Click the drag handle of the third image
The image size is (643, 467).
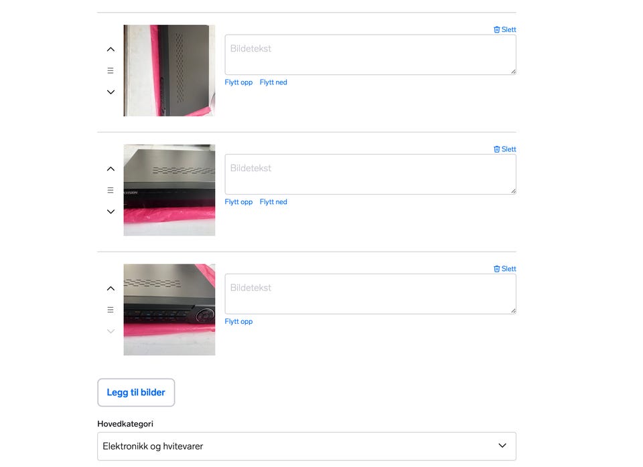pos(111,310)
